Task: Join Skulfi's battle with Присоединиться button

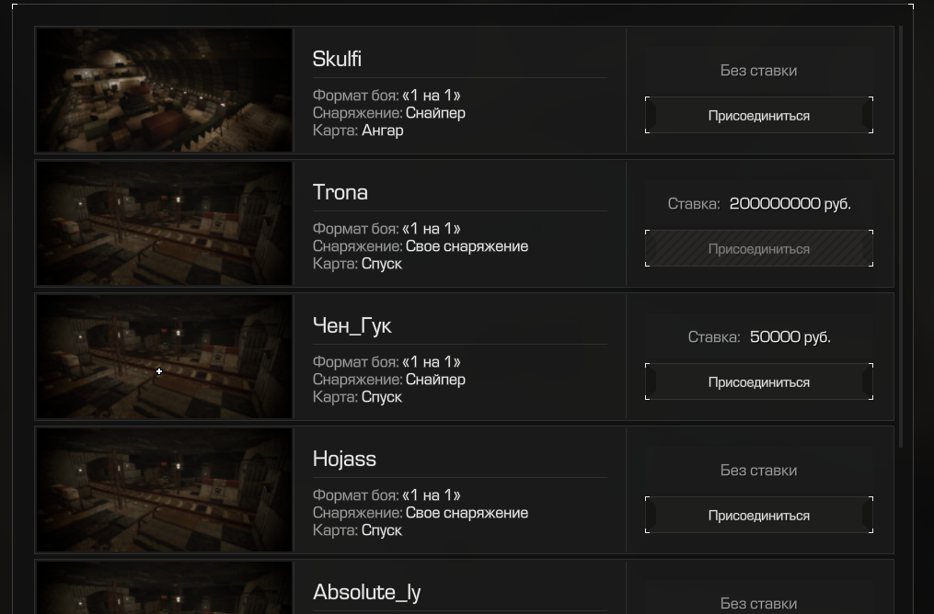Action: pos(758,116)
